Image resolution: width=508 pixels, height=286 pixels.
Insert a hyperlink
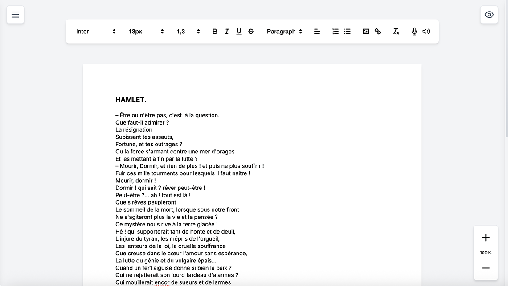378,32
